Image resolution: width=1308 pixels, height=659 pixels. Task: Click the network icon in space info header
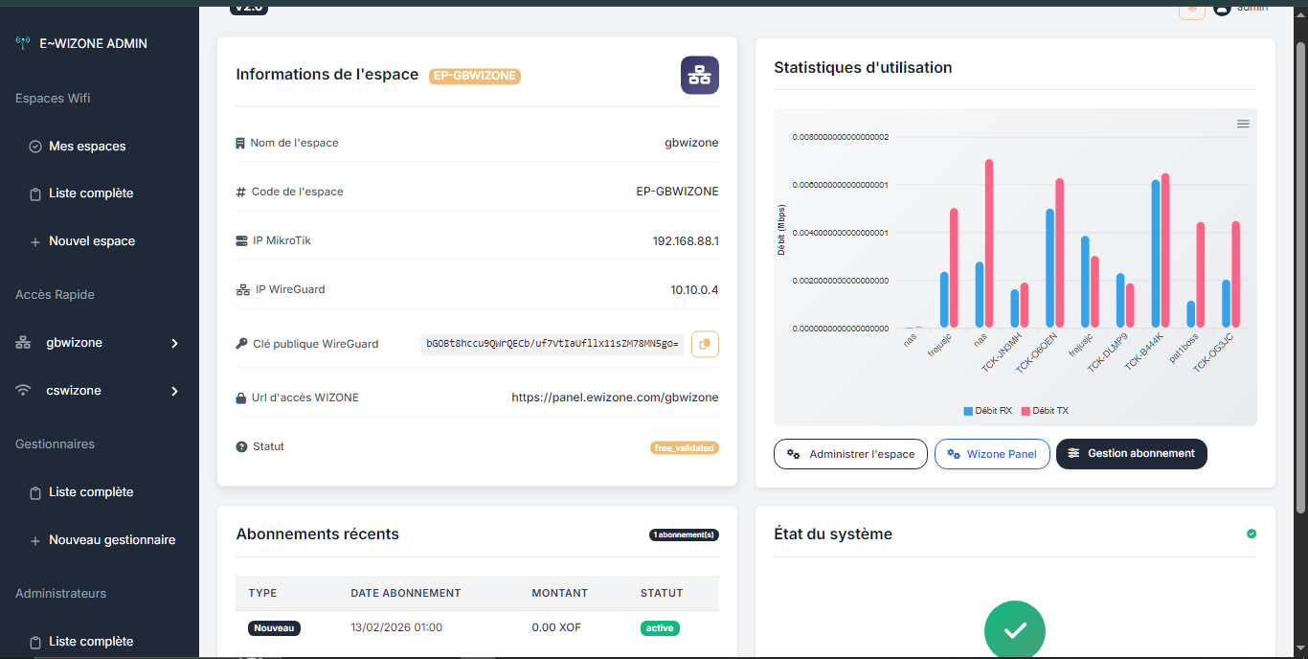coord(699,75)
